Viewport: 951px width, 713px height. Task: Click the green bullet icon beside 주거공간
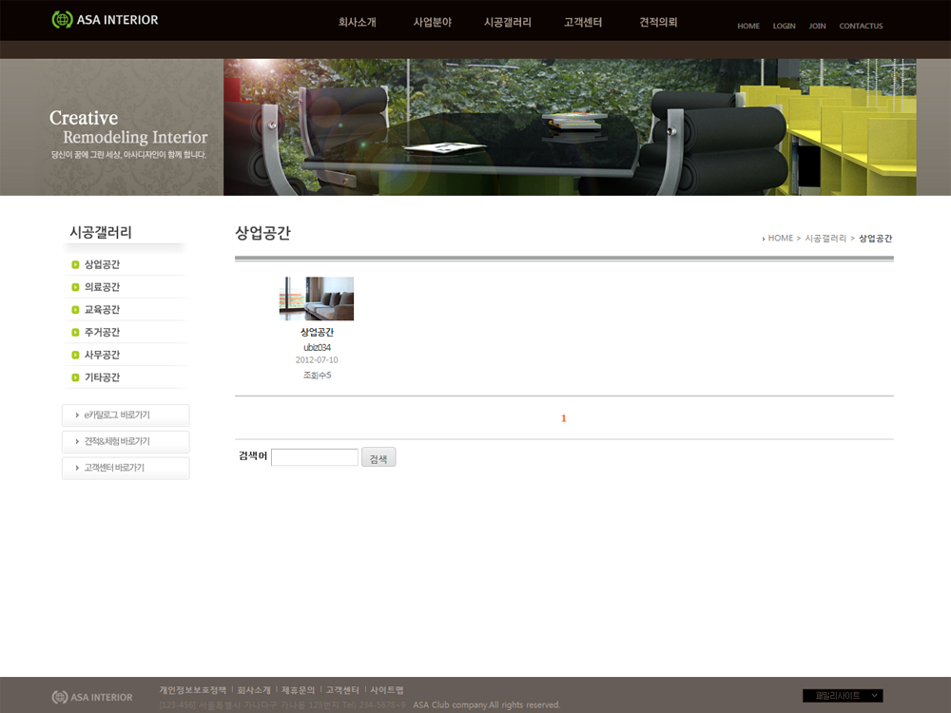(75, 333)
